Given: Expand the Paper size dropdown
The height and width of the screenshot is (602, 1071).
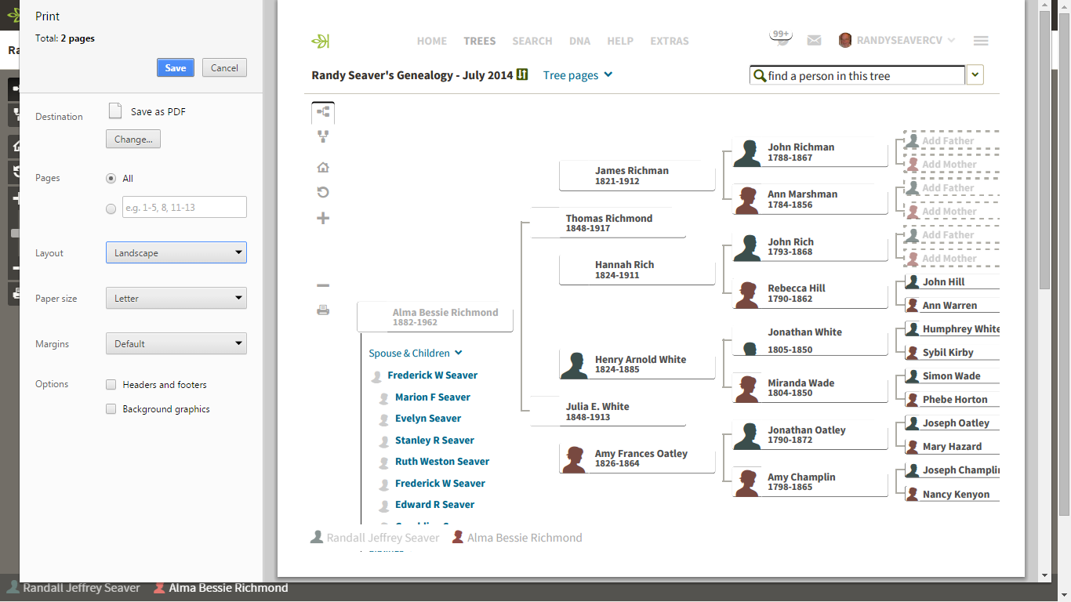Looking at the screenshot, I should (x=176, y=298).
